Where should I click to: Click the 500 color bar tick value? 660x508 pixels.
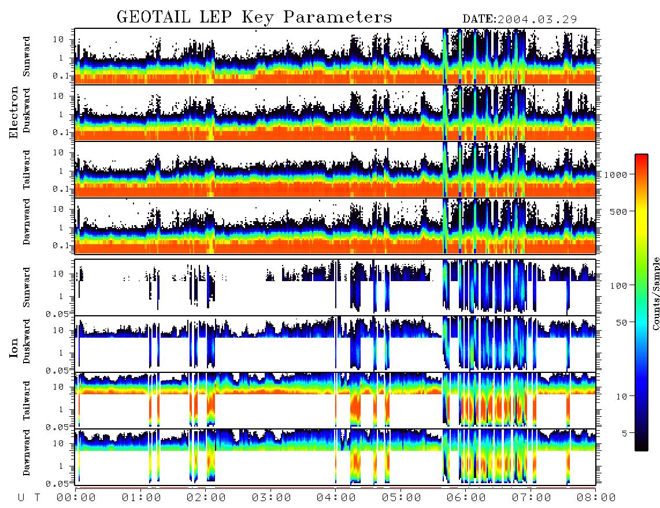click(618, 211)
